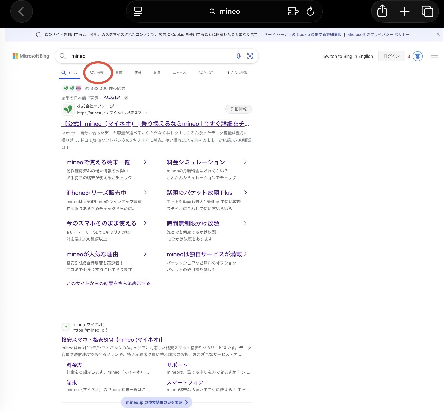
Task: Click the extensions puzzle icon
Action: pyautogui.click(x=293, y=12)
